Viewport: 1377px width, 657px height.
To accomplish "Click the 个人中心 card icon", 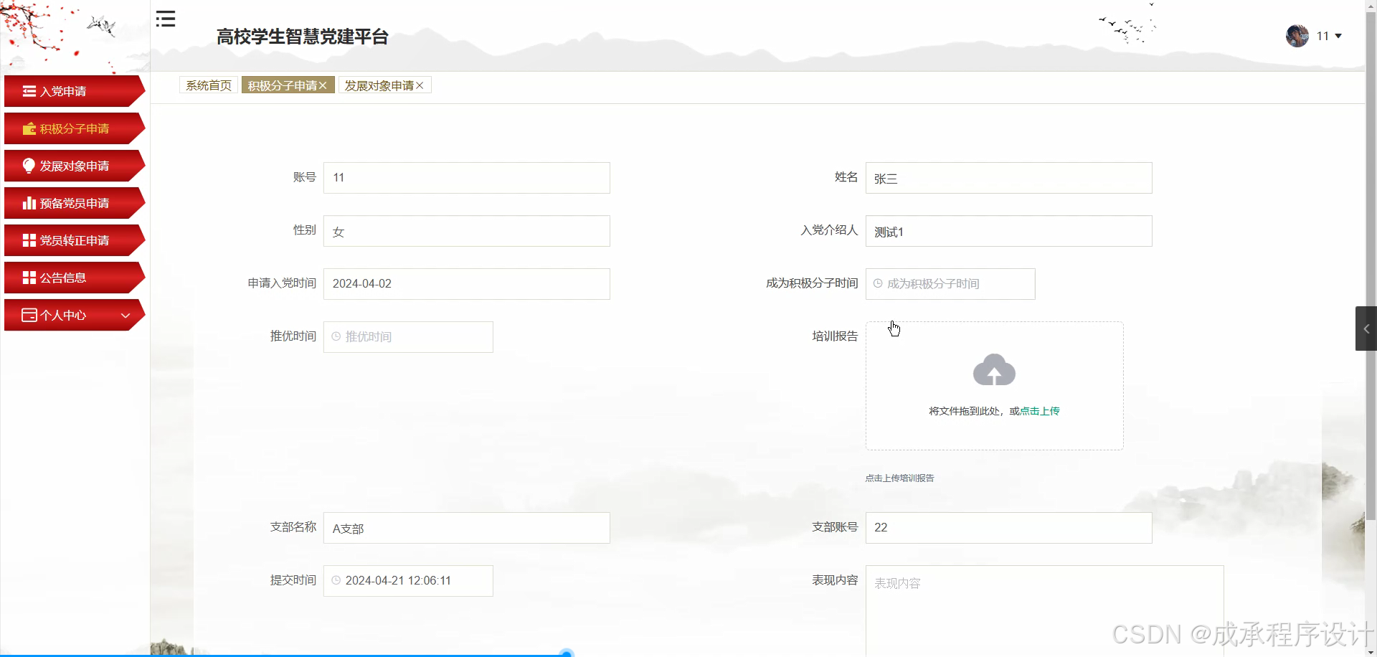I will point(29,315).
